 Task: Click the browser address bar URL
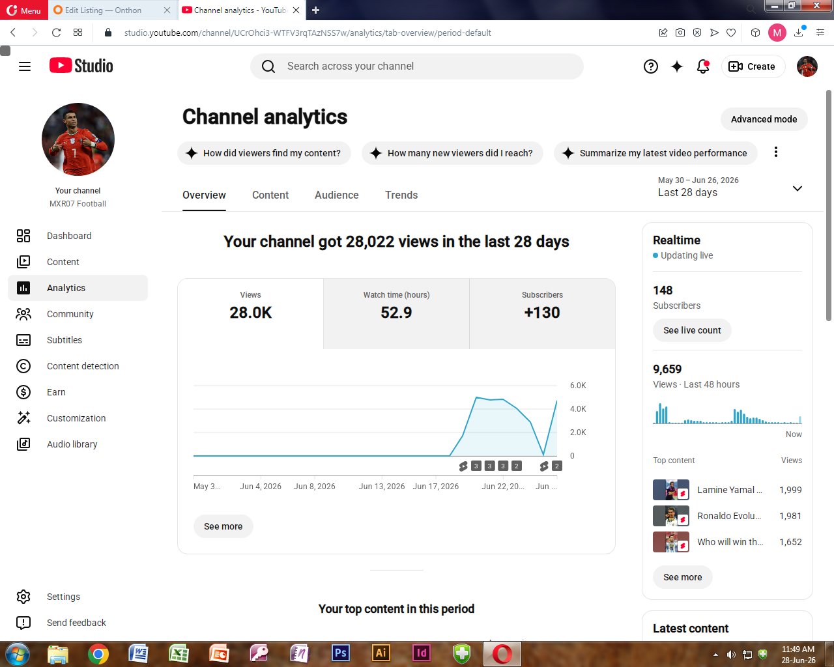[x=308, y=33]
